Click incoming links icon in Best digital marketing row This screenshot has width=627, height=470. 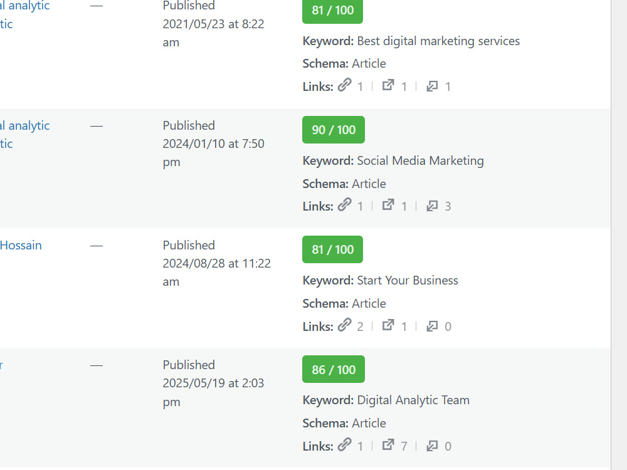432,86
